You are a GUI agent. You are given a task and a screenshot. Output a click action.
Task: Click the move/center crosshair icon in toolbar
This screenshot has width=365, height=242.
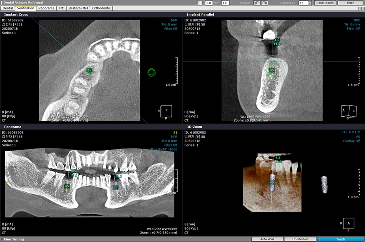200,3
